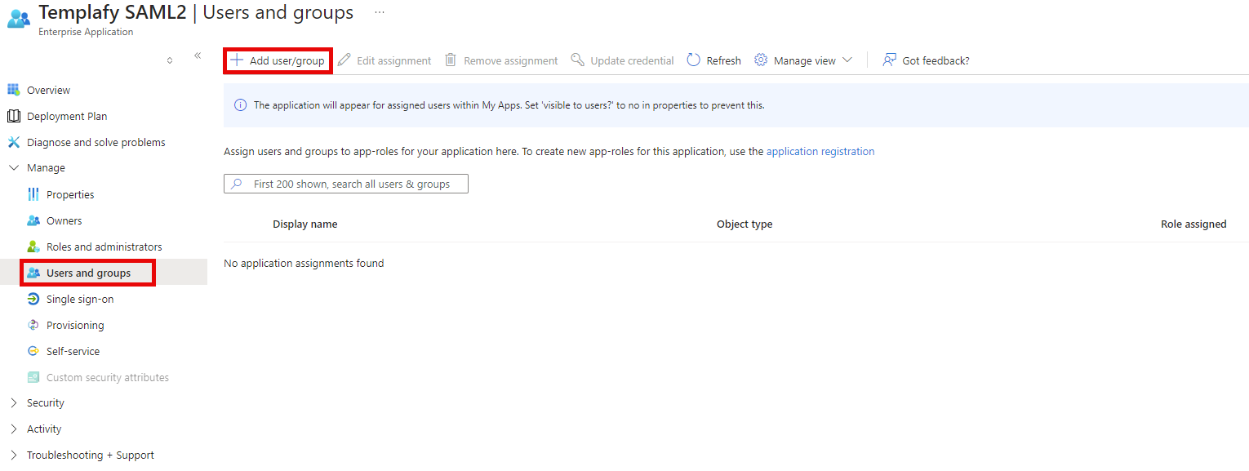This screenshot has width=1249, height=471.
Task: Open Self-service settings
Action: click(x=72, y=350)
